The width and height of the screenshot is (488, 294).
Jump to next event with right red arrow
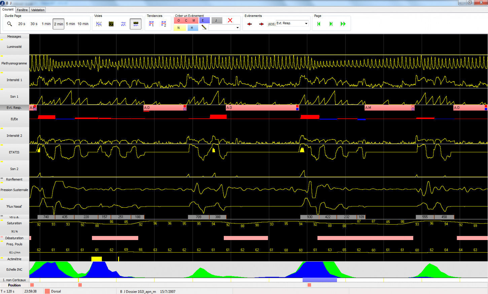262,24
